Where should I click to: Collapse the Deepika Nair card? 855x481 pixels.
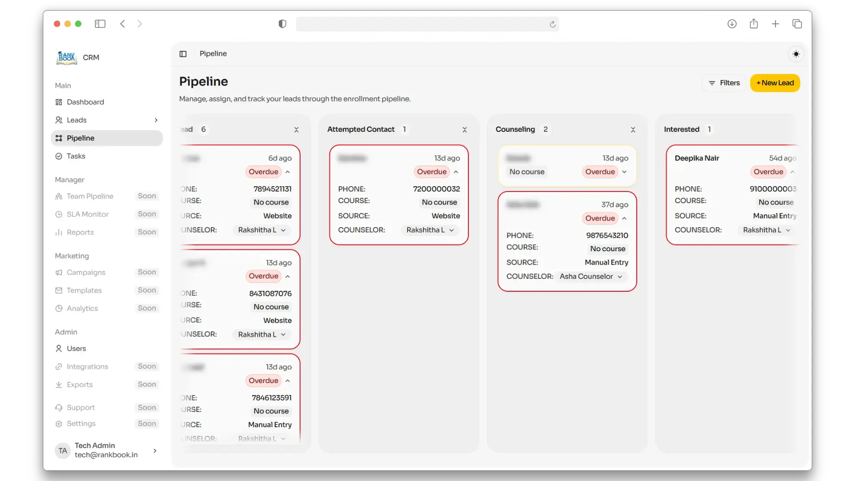click(x=792, y=172)
